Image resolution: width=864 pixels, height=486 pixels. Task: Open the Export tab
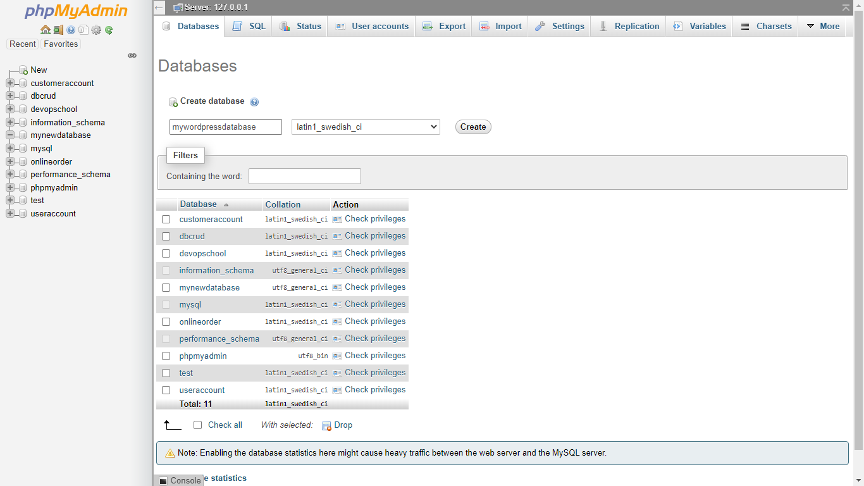443,27
